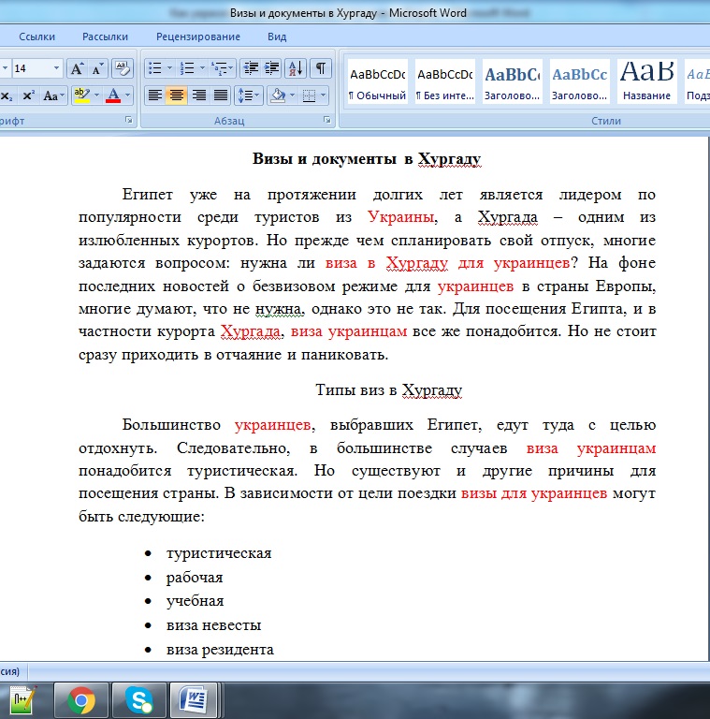The height and width of the screenshot is (719, 710).
Task: Open the Ссылки ribbon tab
Action: click(36, 37)
